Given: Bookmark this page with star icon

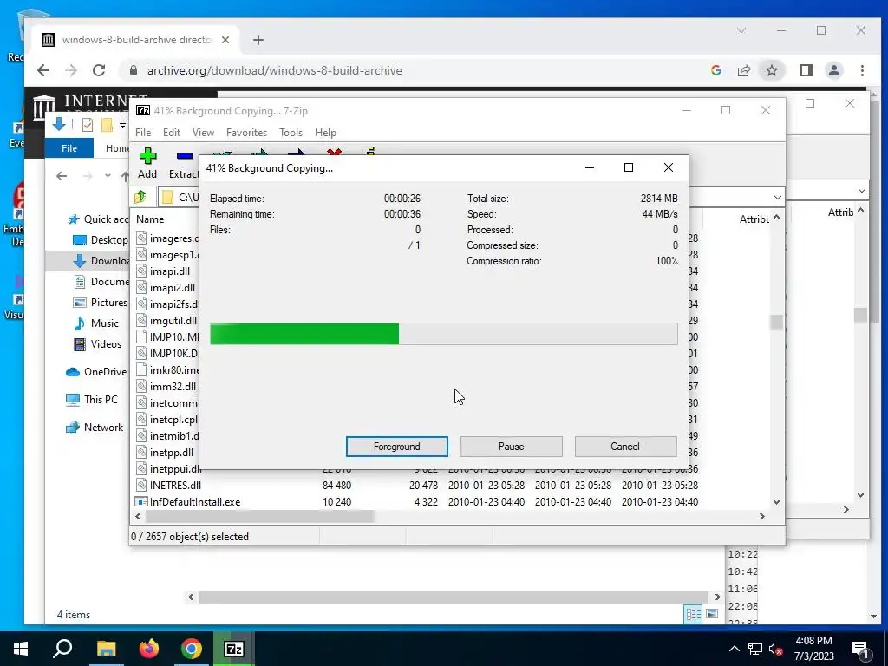Looking at the screenshot, I should 771,70.
